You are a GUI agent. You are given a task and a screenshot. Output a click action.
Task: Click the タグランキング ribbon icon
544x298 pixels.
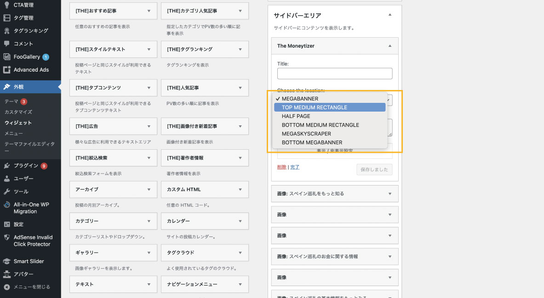(x=6, y=30)
